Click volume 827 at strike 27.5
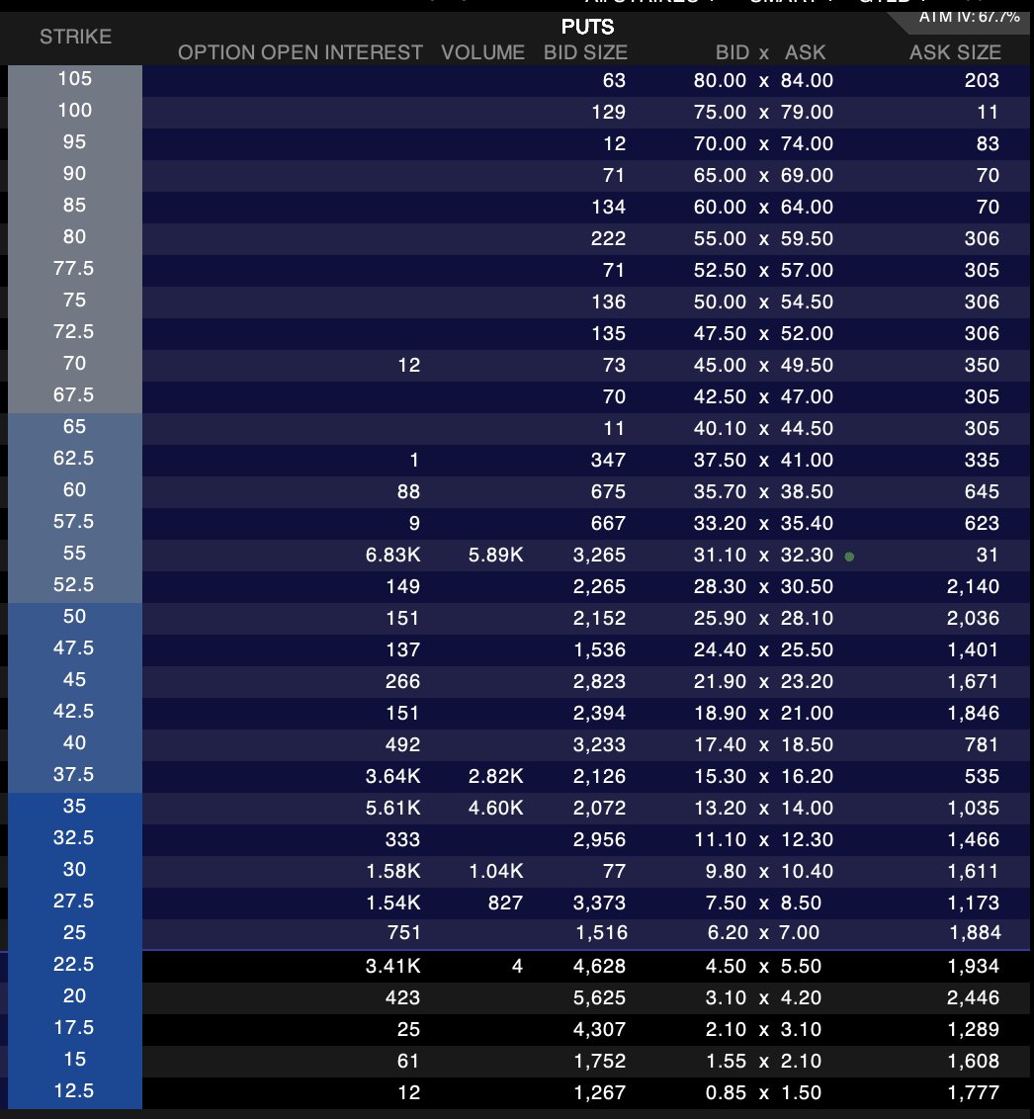Screen dimensions: 1034x1119 505,903
